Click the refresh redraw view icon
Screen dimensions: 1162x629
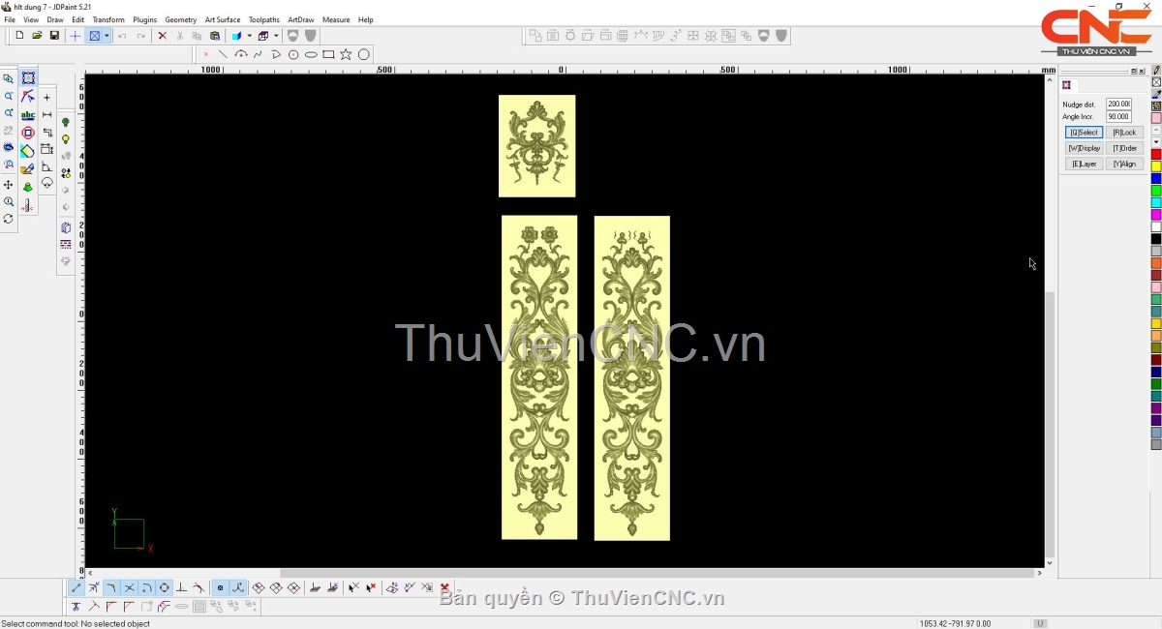click(9, 220)
